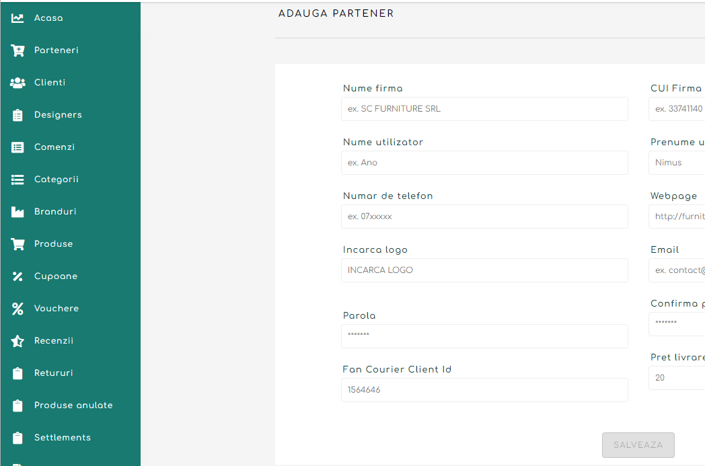Click the Parteneri cart icon

click(18, 50)
